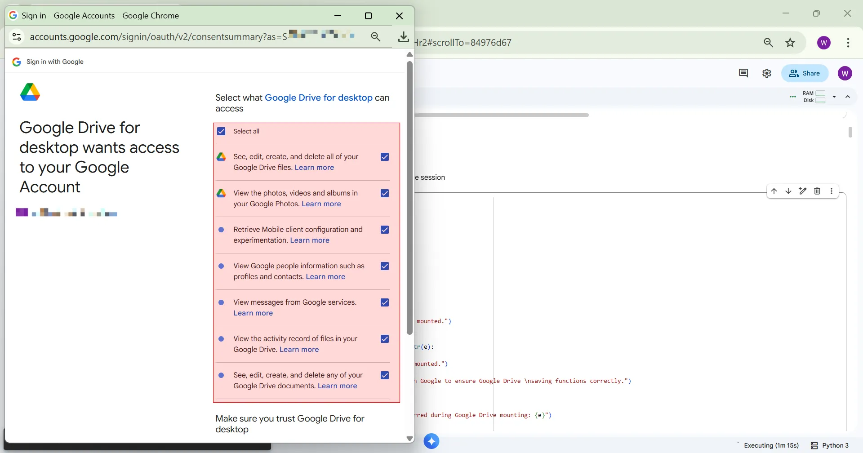Screen dimensions: 863x453
Task: Open Learn more for people information
Action: 325,277
